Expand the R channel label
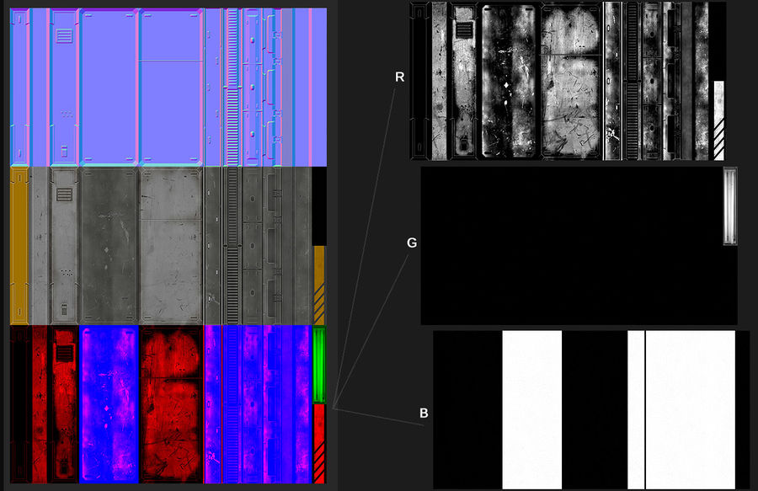758x491 pixels. (400, 76)
